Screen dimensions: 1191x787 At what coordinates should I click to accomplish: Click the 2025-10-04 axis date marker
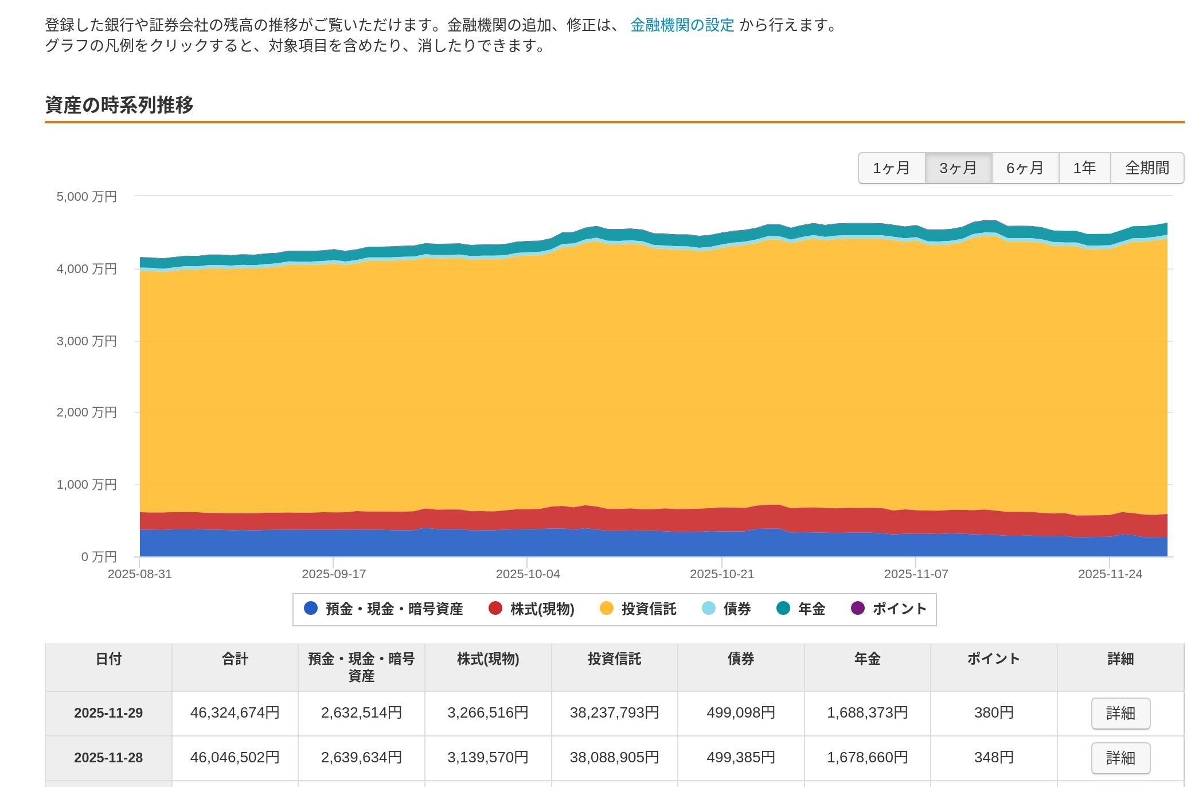pyautogui.click(x=528, y=574)
